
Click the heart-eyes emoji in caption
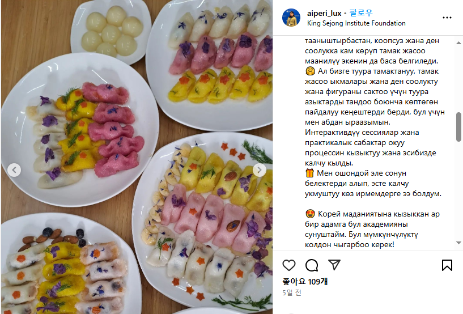[x=310, y=214]
